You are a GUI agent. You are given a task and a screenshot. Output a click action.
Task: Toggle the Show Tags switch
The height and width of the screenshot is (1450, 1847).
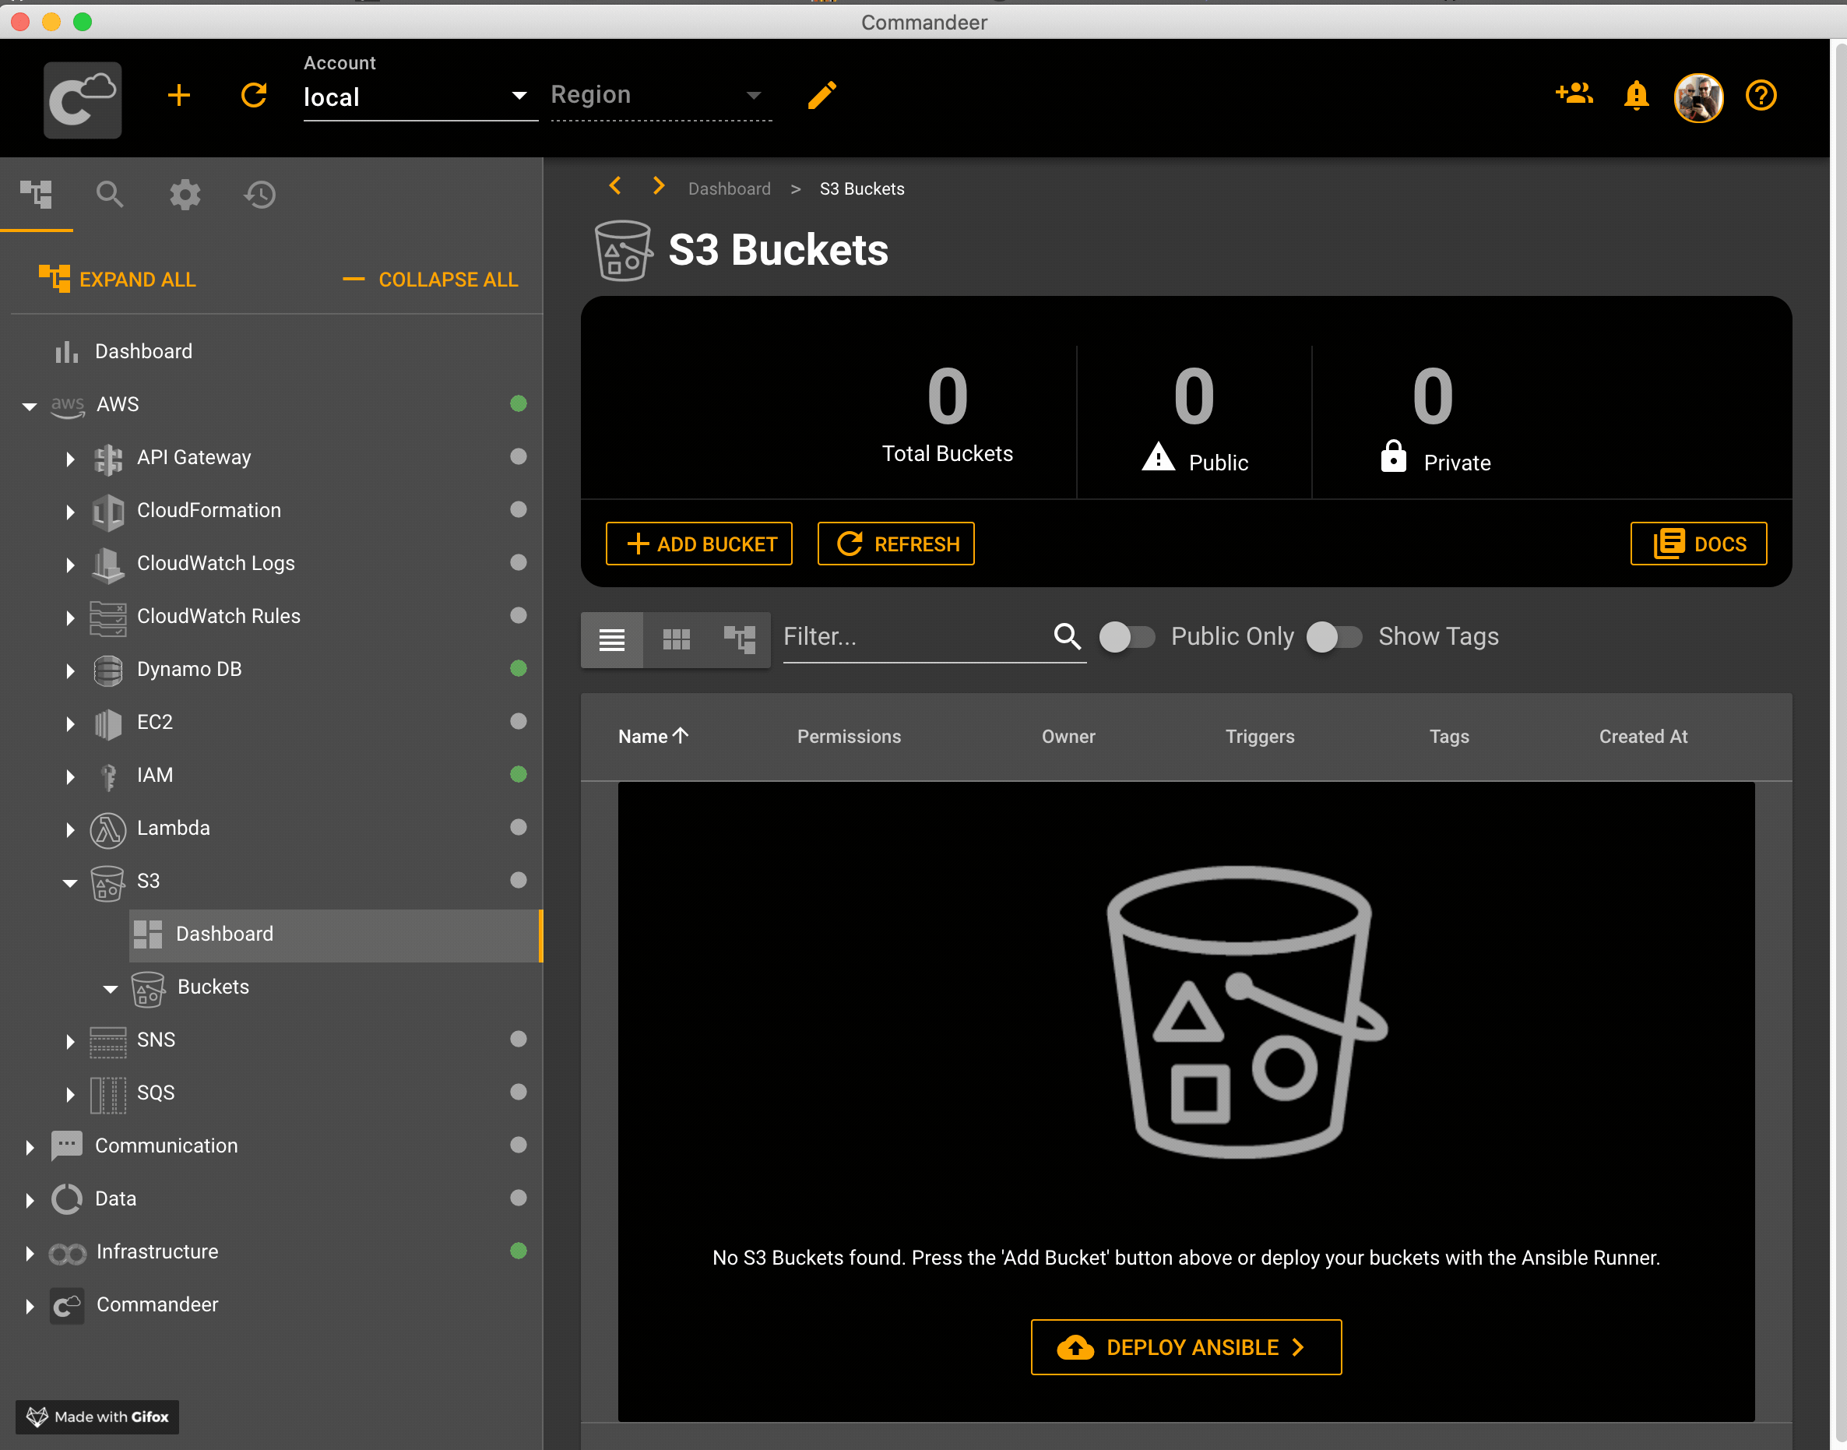[x=1334, y=637]
